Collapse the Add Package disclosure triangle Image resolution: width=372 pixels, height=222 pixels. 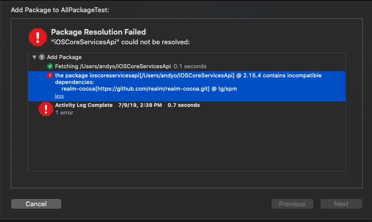point(34,57)
